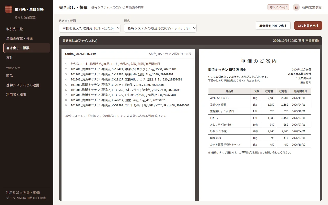Click the timestamp 2026/10/16 10:52 石井(営業事務)

[x=296, y=41]
